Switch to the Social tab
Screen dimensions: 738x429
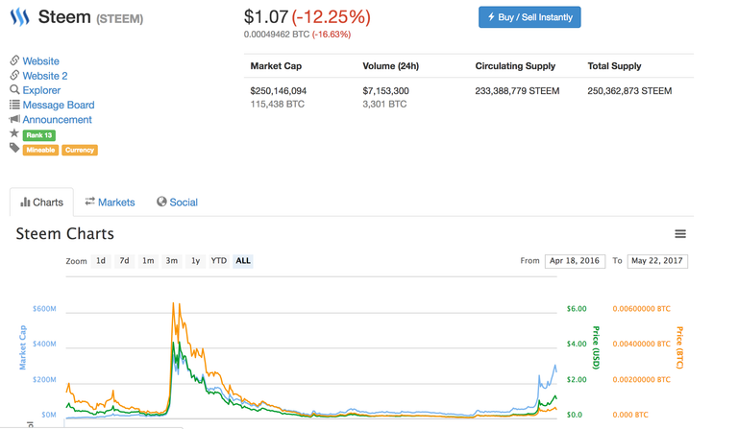pyautogui.click(x=177, y=203)
